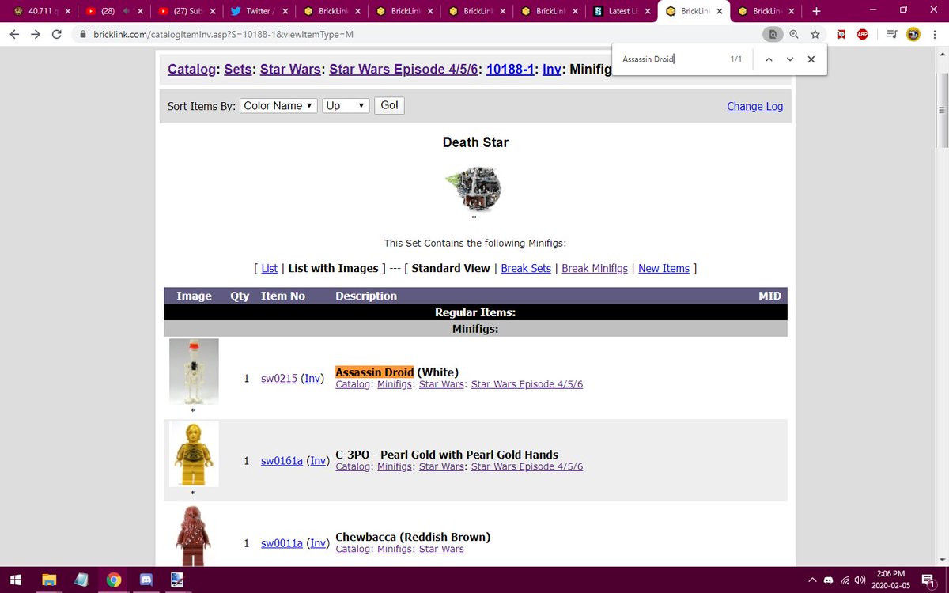This screenshot has width=949, height=593.
Task: Open the Windows notification center
Action: [x=928, y=580]
